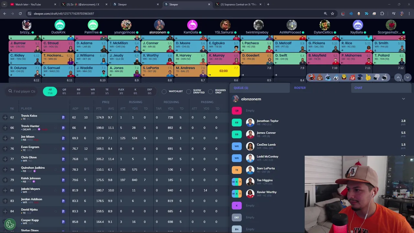Click the yellow 02:00 on-the-clock pick
Viewport: 414px width, 233px height.
click(x=223, y=71)
